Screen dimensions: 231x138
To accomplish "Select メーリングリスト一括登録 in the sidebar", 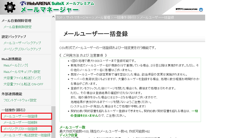I will pyautogui.click(x=21, y=129).
